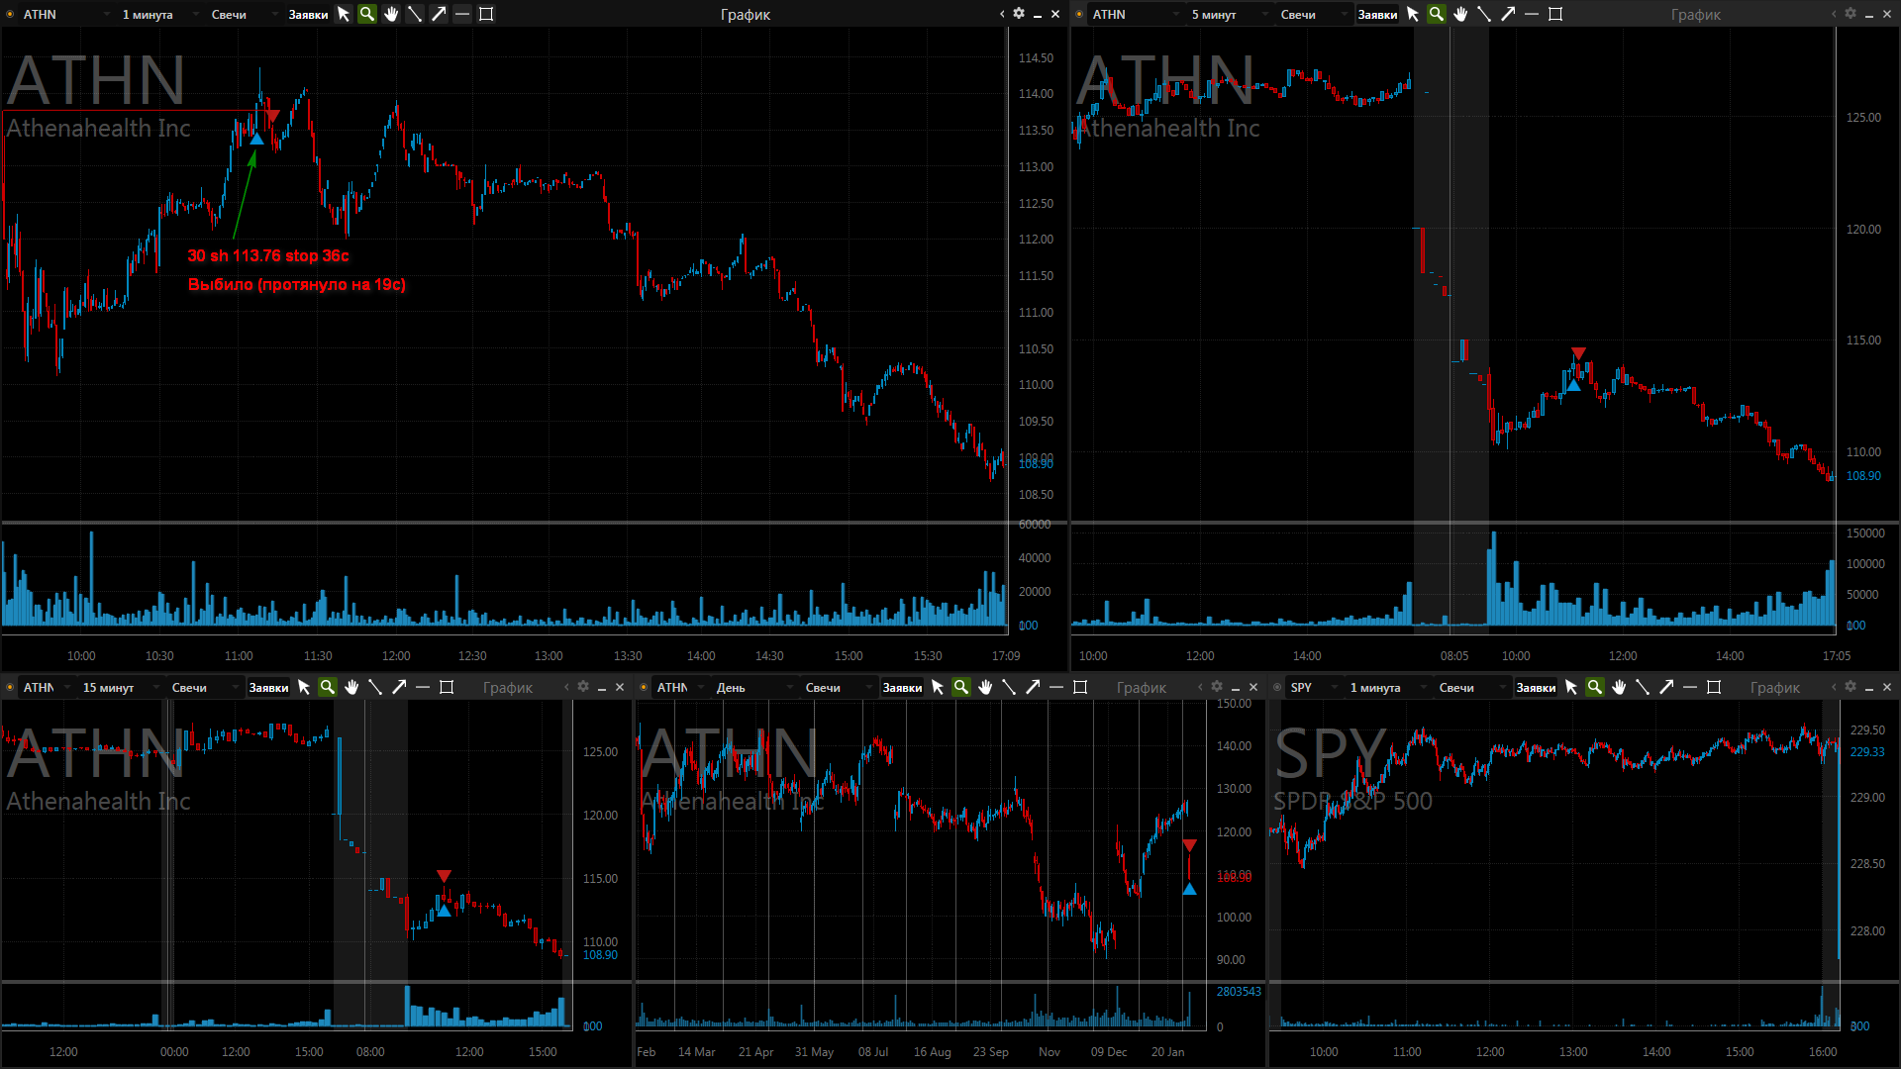Image resolution: width=1901 pixels, height=1069 pixels.
Task: Select the cursor pointer tool in 5 минут chart
Action: (1413, 14)
